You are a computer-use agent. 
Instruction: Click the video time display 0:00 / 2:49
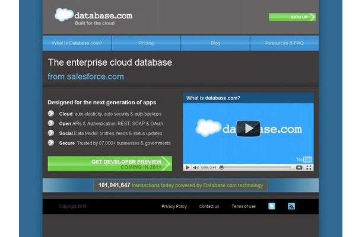click(209, 167)
